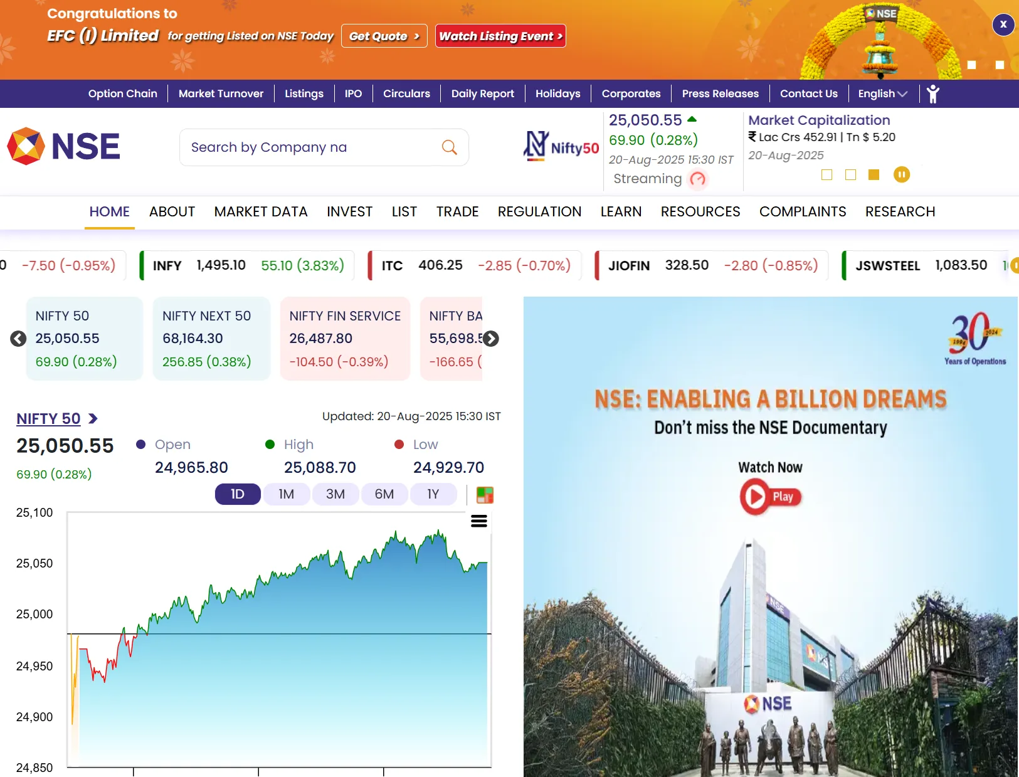The height and width of the screenshot is (777, 1019).
Task: Select second market carousel indicator square
Action: point(850,175)
